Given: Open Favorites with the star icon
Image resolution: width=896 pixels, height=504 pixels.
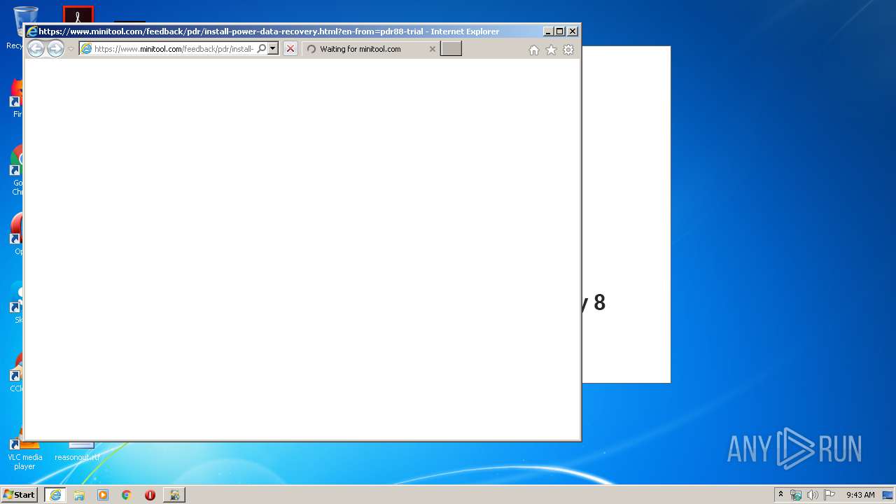Looking at the screenshot, I should click(551, 50).
